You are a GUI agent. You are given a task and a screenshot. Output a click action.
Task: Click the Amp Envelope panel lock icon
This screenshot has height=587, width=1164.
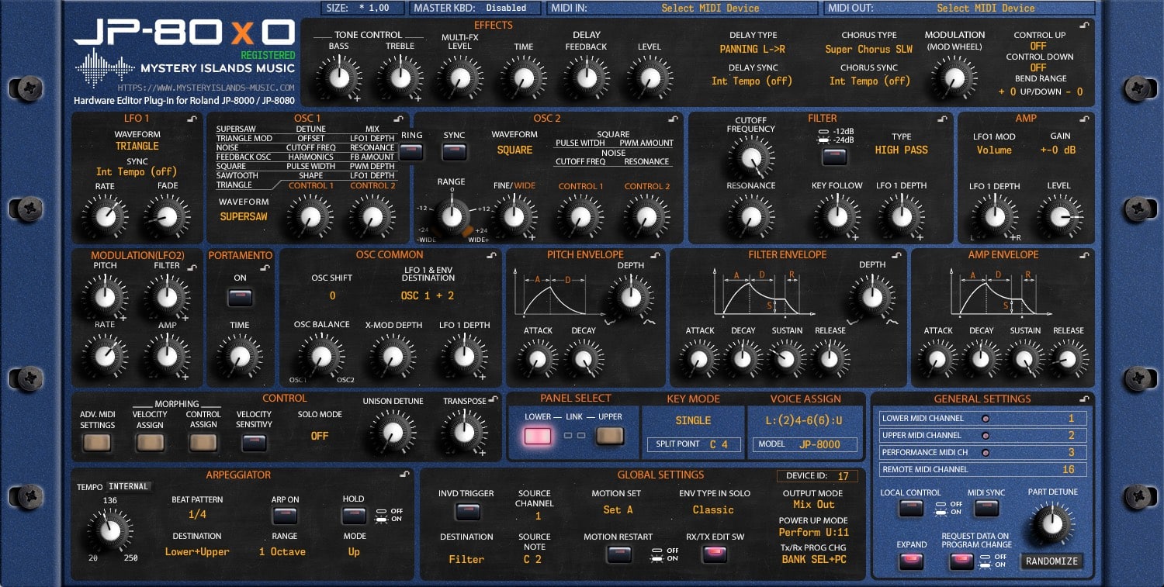coord(1084,255)
